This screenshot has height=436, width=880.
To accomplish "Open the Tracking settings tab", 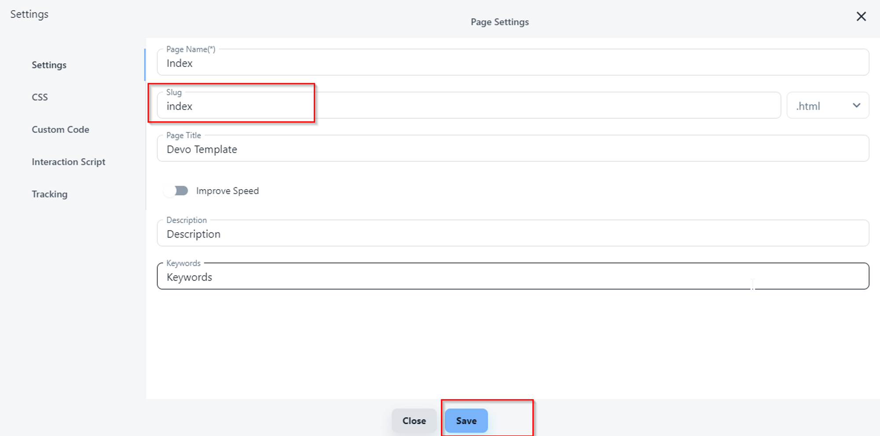I will tap(49, 194).
